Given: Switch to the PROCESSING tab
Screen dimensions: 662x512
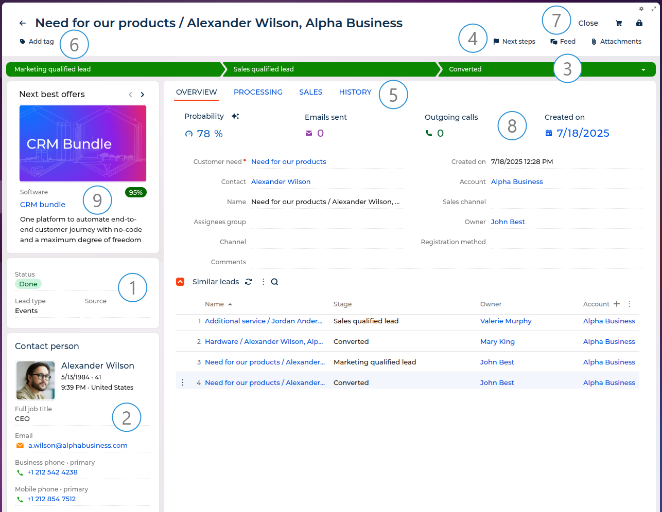Looking at the screenshot, I should point(258,92).
